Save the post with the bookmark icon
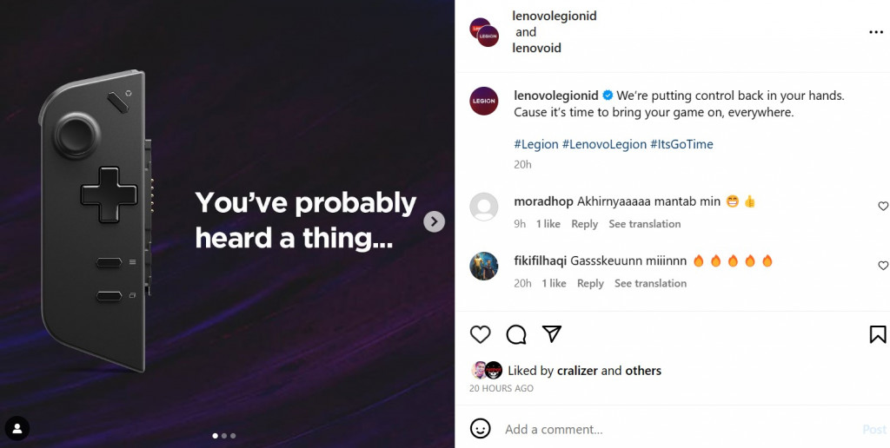Viewport: 890px width, 448px height. coord(878,334)
